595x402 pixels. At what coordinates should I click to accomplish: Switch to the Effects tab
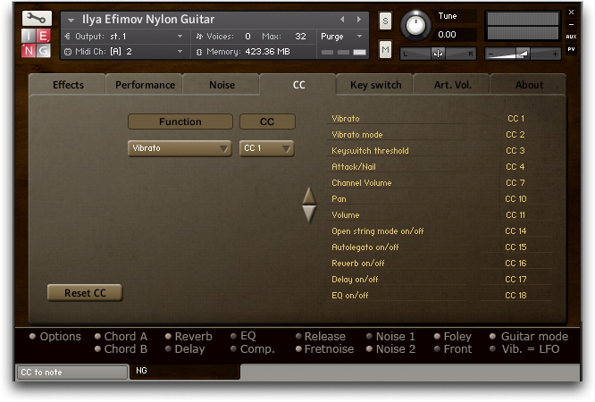(x=68, y=85)
